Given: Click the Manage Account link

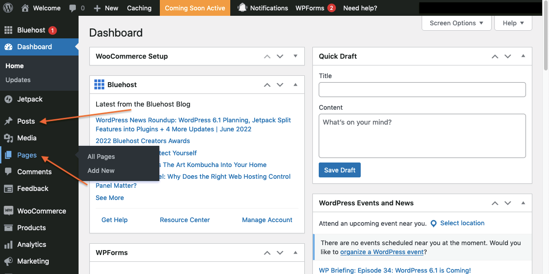Looking at the screenshot, I should coord(267,220).
